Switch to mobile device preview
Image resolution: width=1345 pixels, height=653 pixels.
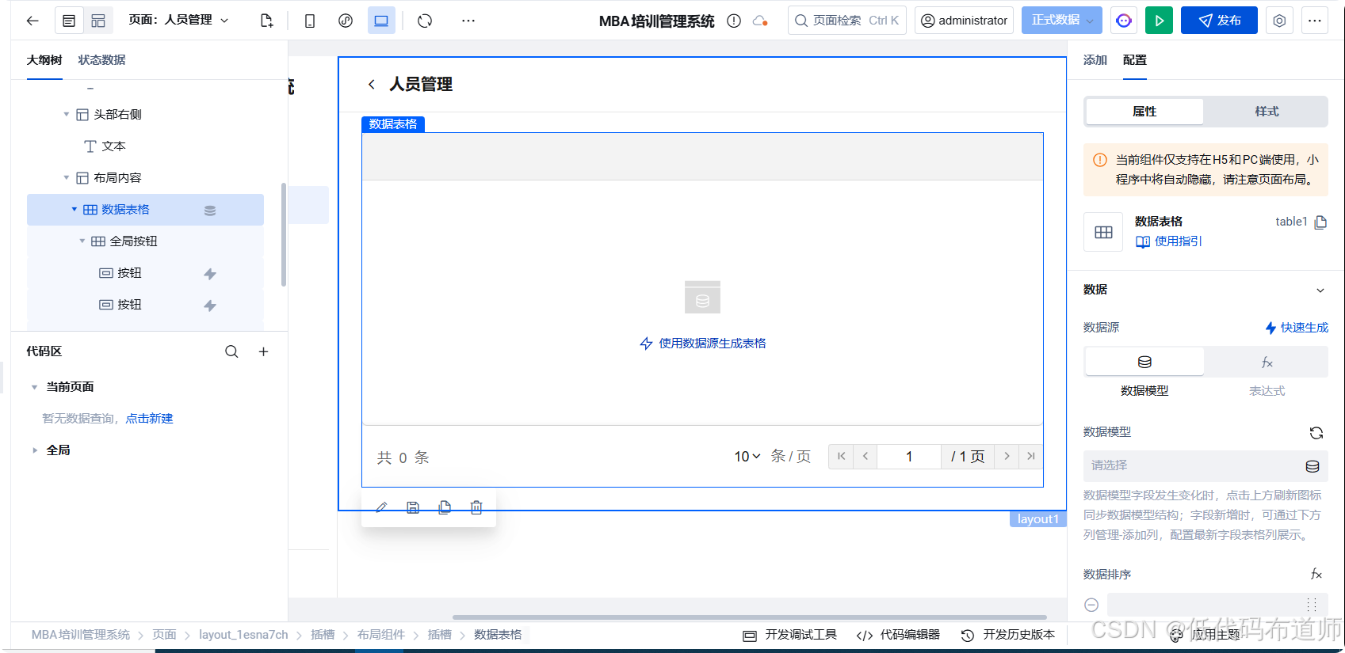tap(310, 21)
